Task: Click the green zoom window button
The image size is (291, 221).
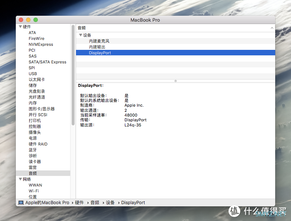Action: (x=36, y=20)
